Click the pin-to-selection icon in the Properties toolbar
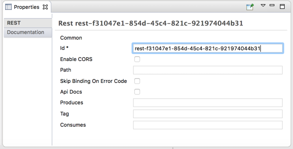This screenshot has width=293, height=149. [x=250, y=7]
